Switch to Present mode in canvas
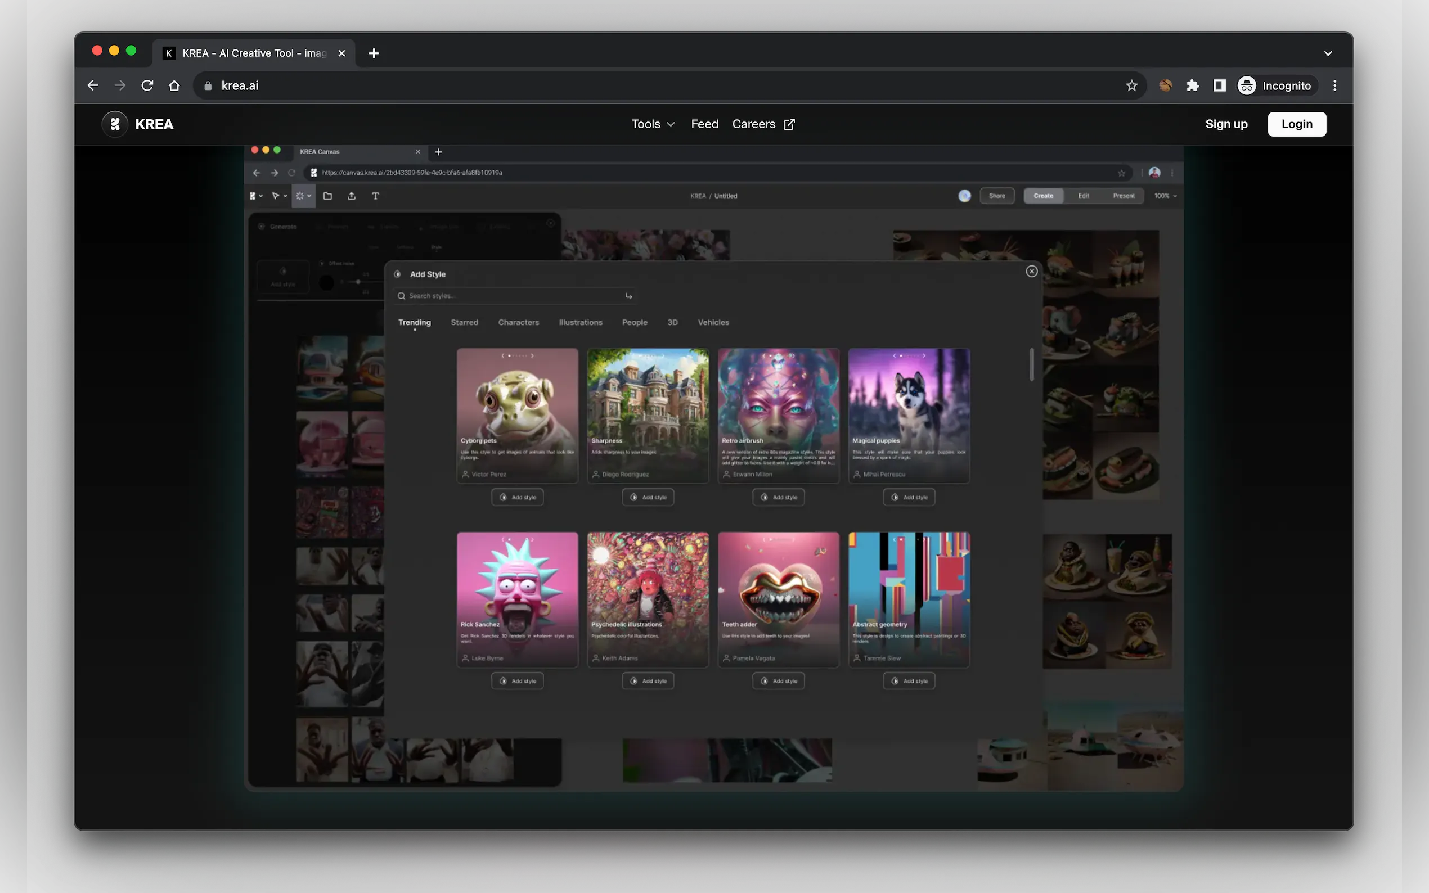Viewport: 1429px width, 893px height. tap(1123, 196)
